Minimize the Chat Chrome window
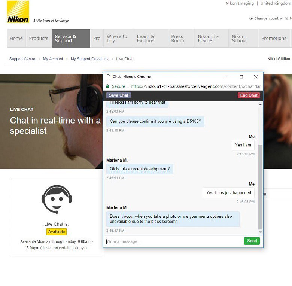 click(x=227, y=77)
